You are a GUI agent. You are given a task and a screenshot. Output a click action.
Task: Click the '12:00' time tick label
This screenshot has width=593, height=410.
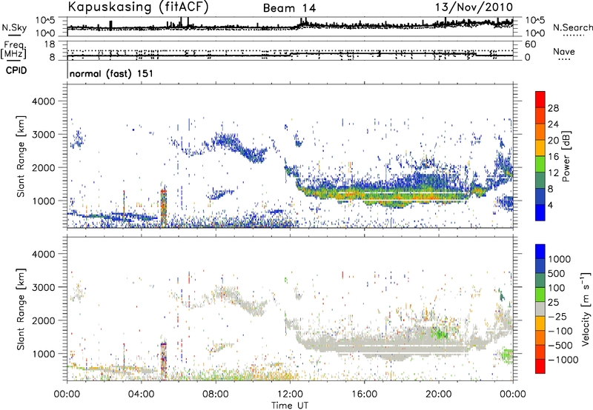290,394
